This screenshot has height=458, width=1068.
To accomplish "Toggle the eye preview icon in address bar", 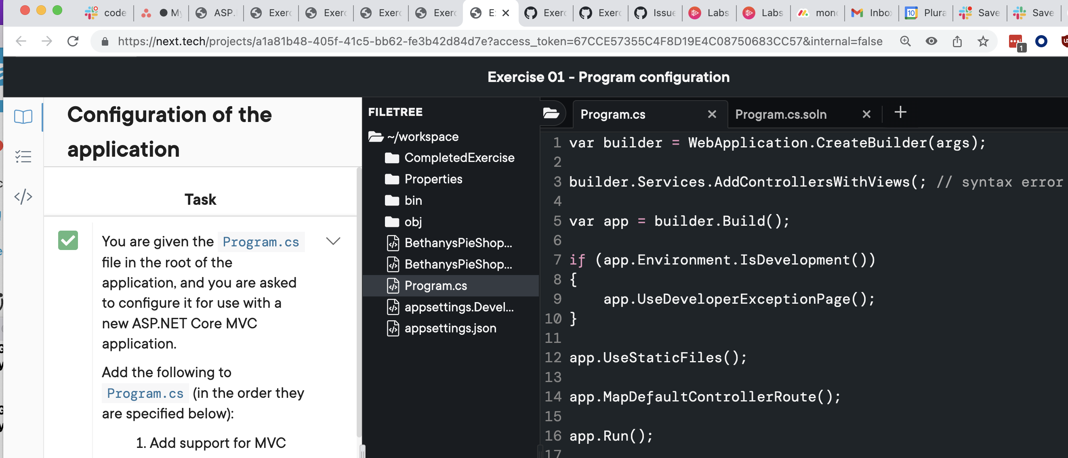I will tap(931, 41).
